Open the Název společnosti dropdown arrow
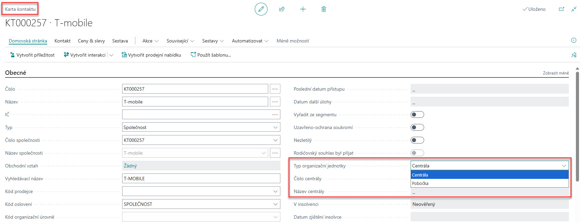 (x=264, y=153)
